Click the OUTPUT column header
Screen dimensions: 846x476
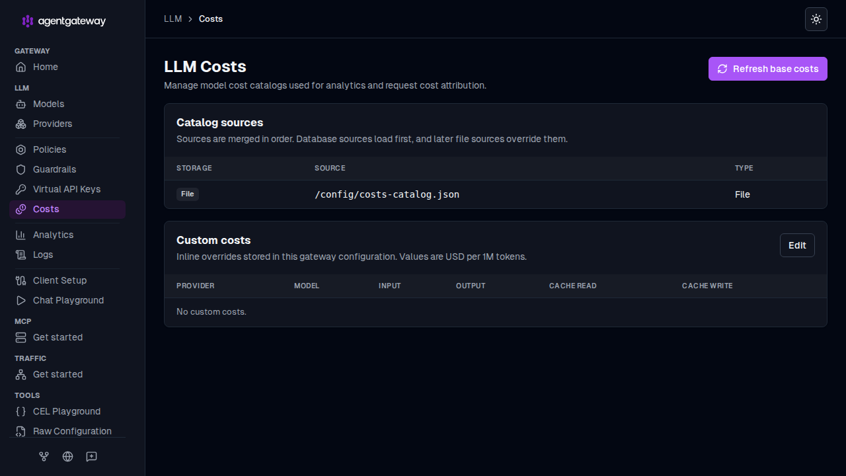[x=471, y=286]
